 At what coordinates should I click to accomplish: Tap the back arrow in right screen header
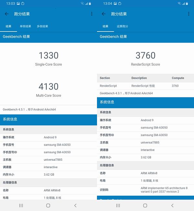pyautogui.click(x=104, y=14)
